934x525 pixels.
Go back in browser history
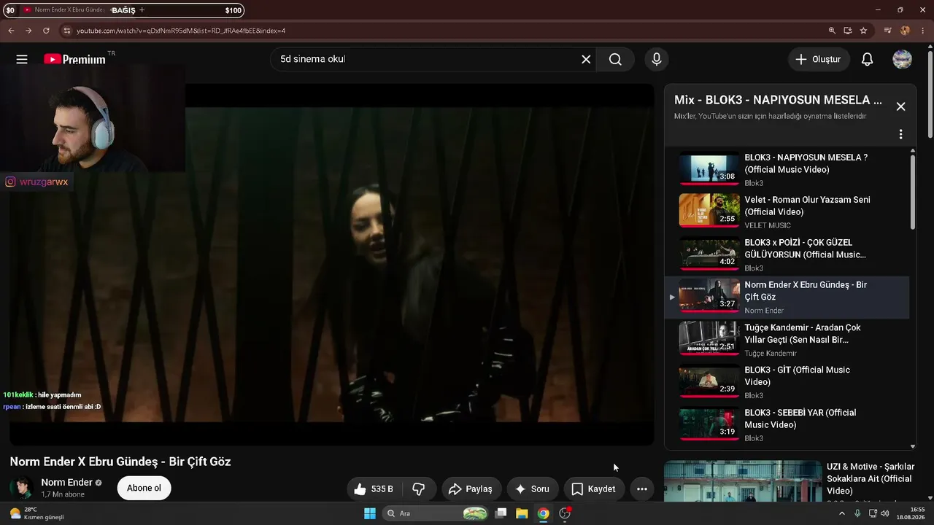click(11, 31)
